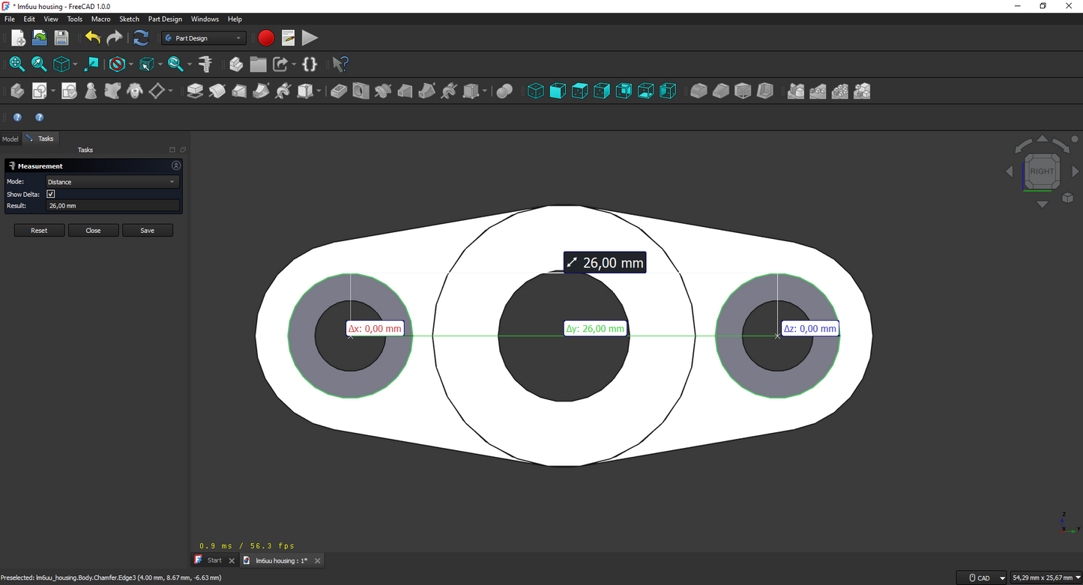Create a linear pattern
Image resolution: width=1083 pixels, height=585 pixels.
tap(818, 91)
